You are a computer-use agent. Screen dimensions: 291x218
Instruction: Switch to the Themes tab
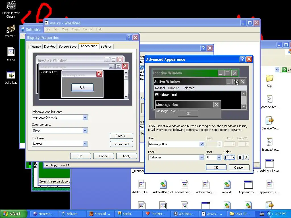[35, 47]
